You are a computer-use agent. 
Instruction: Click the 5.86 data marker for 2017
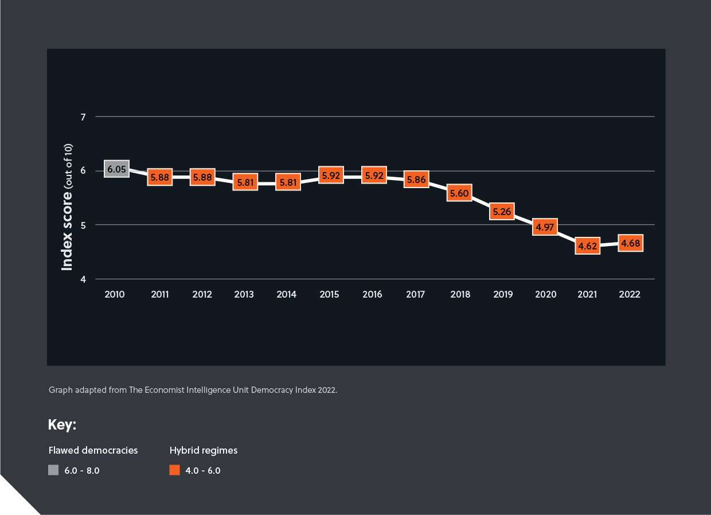tap(416, 180)
